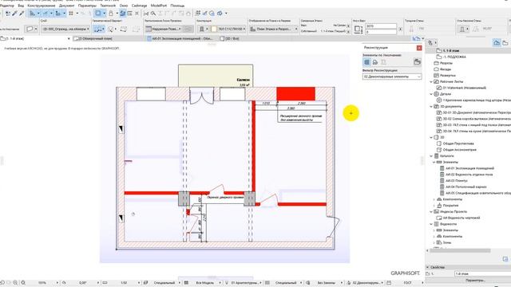Open reference line location dropdown Наружная
The height and width of the screenshot is (287, 511).
(164, 29)
